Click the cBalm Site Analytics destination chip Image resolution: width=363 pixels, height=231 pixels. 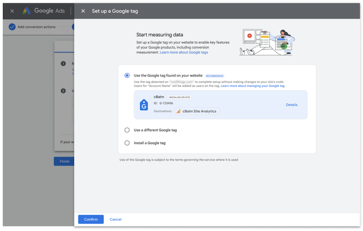pos(197,111)
